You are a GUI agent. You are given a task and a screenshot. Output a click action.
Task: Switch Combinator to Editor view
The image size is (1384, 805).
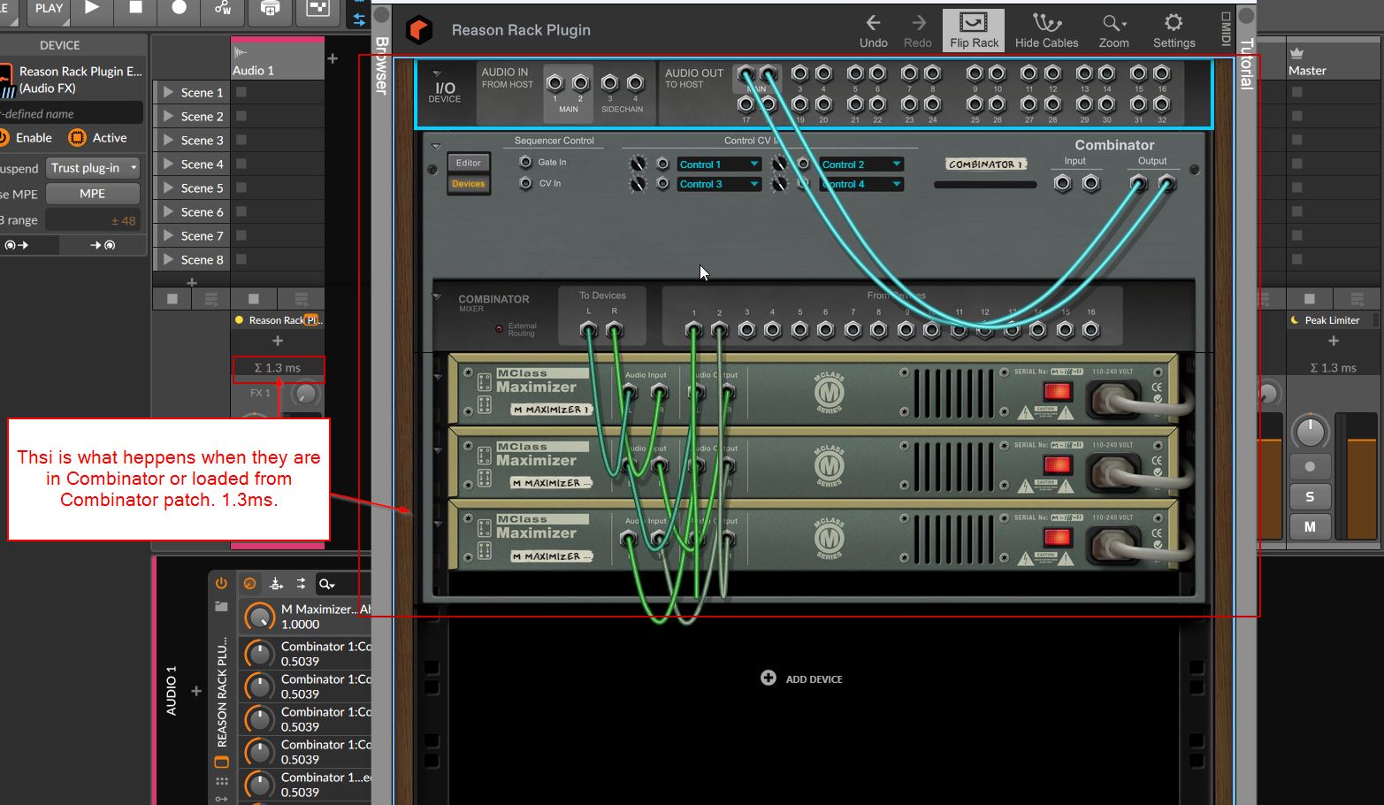pos(468,163)
